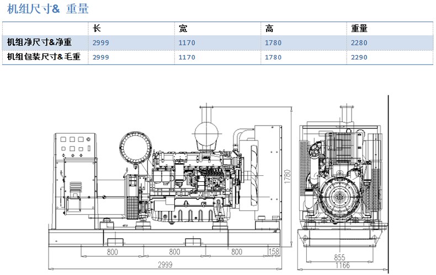436x275 pixels.
Task: Click the 855 dimension under the end view
Action: click(x=340, y=257)
